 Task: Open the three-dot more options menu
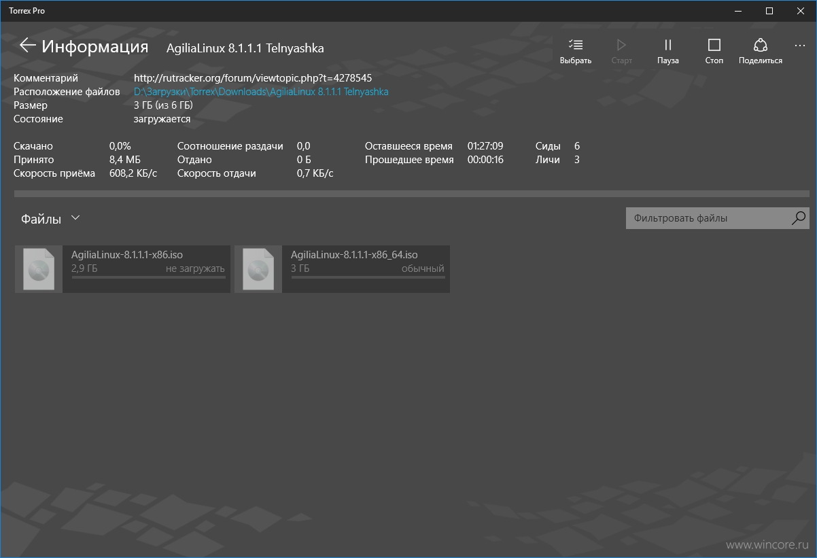(799, 46)
